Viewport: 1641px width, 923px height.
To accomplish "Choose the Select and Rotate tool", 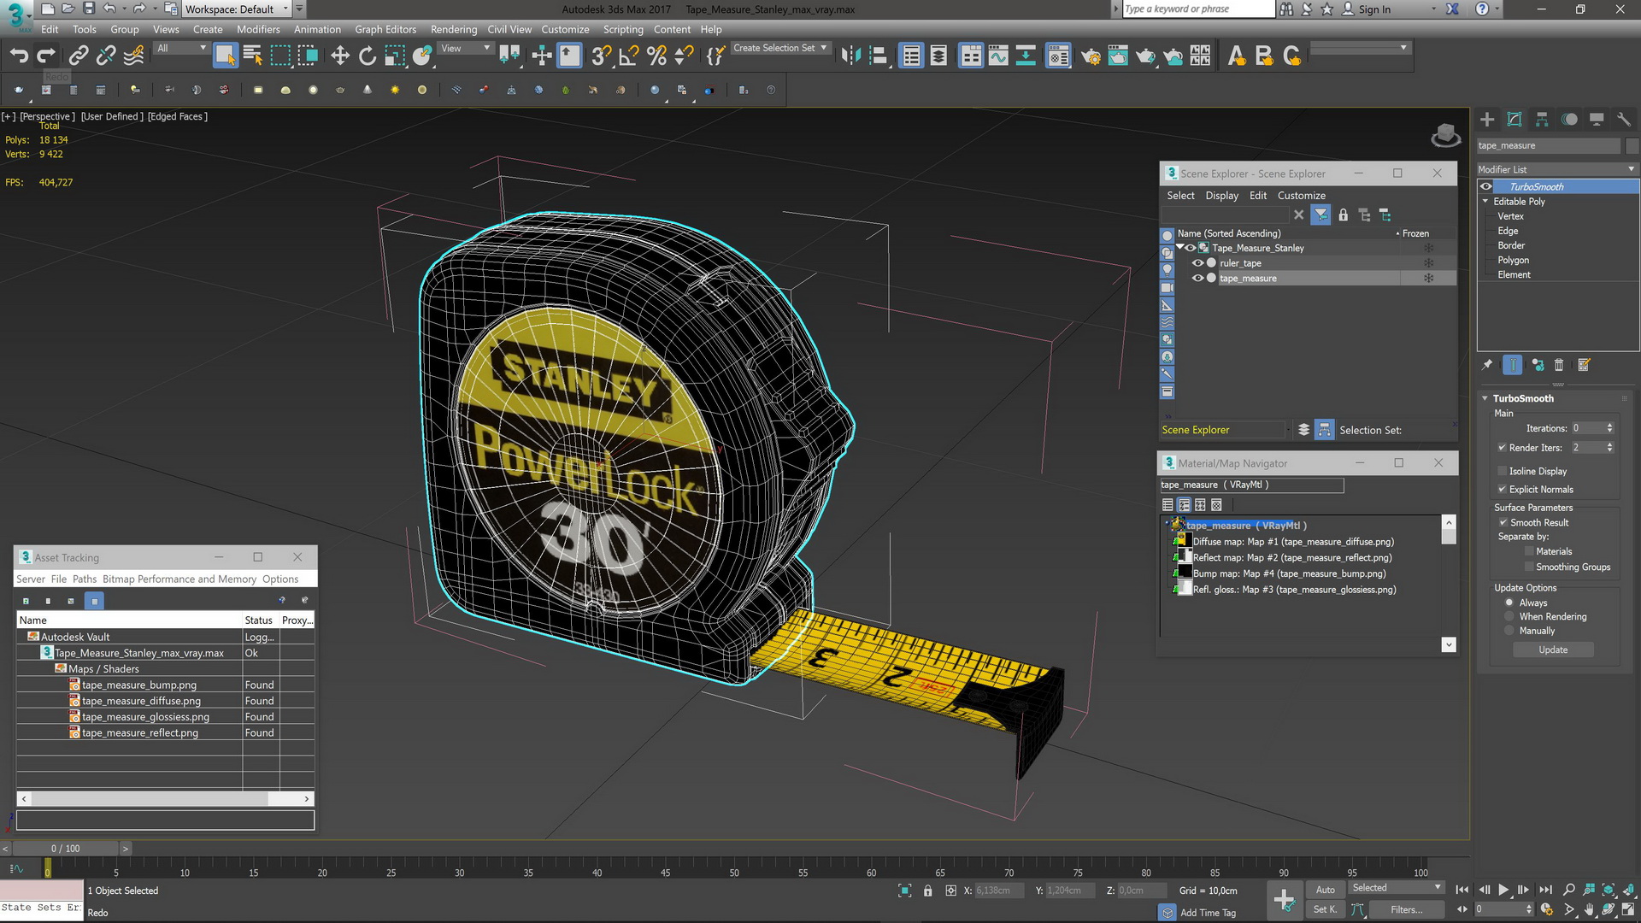I will 368,56.
